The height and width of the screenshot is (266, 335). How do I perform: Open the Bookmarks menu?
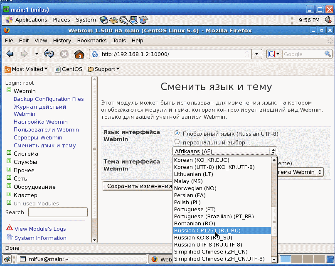92,41
